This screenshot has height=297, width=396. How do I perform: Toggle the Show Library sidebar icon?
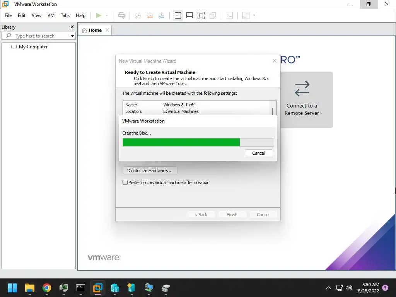178,15
